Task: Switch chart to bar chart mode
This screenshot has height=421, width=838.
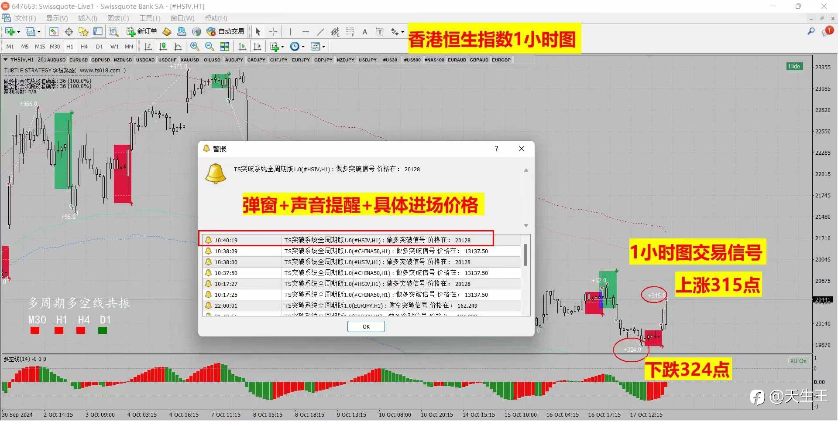Action: coord(148,46)
